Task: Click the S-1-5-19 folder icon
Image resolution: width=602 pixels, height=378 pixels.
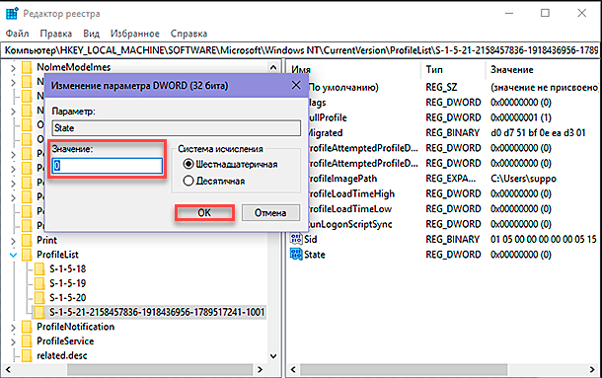Action: [x=39, y=283]
